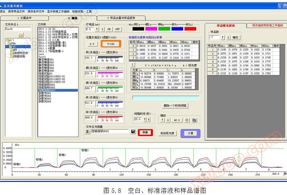The width and height of the screenshot is (287, 195).
Task: Click the zoom (缩放) down arrow button
Action: click(168, 120)
